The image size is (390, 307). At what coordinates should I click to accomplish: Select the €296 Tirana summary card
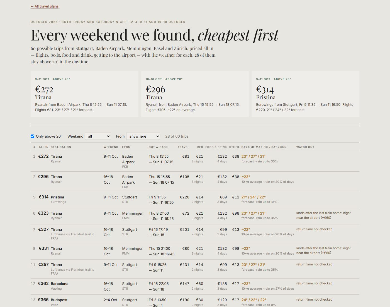click(195, 94)
